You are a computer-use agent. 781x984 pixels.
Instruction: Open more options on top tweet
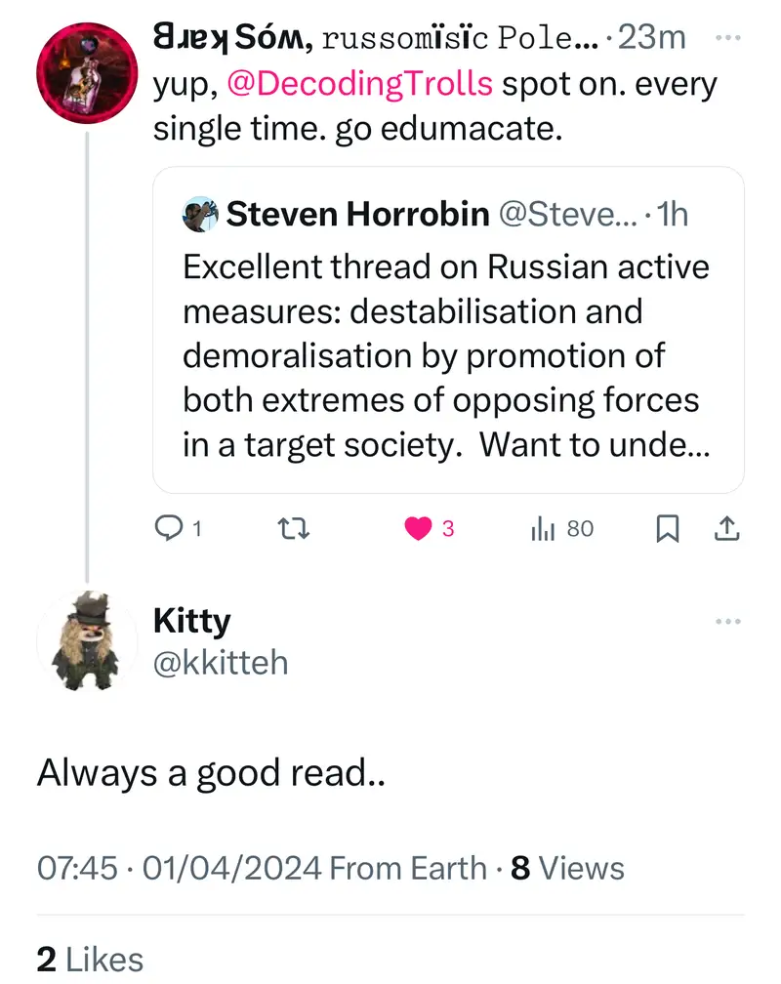[728, 38]
